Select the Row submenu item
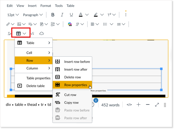 coord(34,60)
